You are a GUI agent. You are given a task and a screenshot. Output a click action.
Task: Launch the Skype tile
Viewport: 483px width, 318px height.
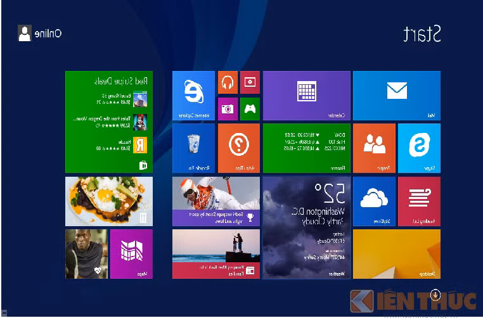[x=419, y=148]
